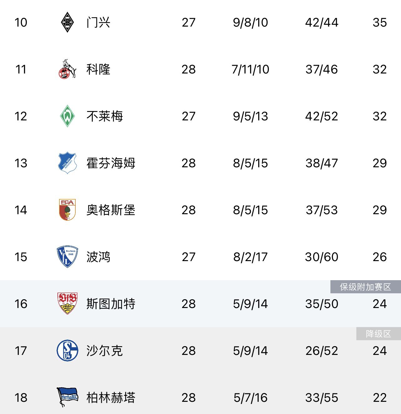Open team page for 门兴
Image resolution: width=401 pixels, height=414 pixels.
tap(98, 23)
